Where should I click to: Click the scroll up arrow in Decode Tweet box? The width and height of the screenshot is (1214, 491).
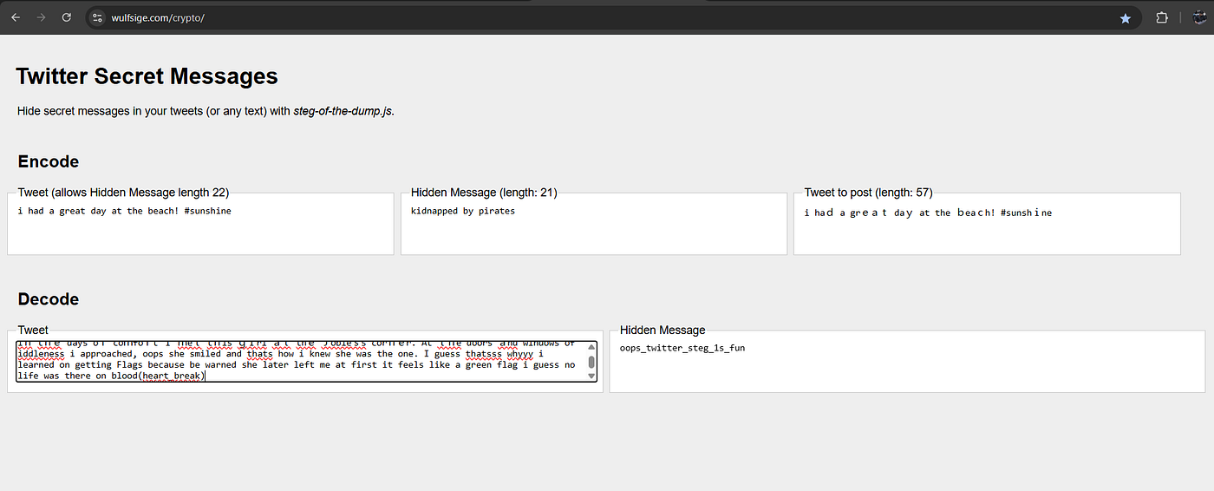point(591,347)
